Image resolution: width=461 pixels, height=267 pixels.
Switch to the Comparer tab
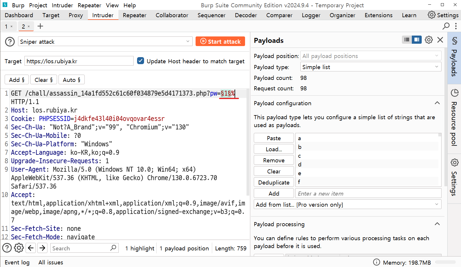click(279, 15)
